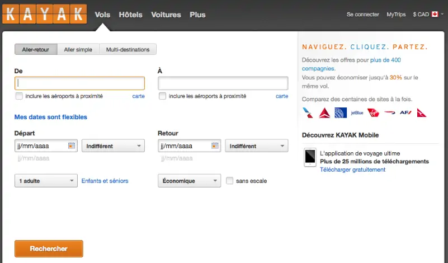Expand the Économique cabin class dropdown
Screen dimensions: 448x263
click(190, 181)
